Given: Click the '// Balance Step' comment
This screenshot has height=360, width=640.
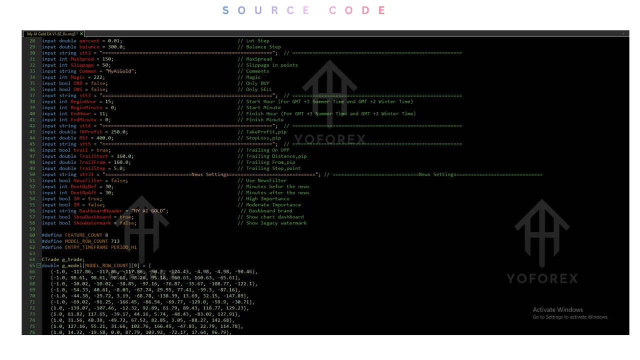Looking at the screenshot, I should tap(259, 47).
